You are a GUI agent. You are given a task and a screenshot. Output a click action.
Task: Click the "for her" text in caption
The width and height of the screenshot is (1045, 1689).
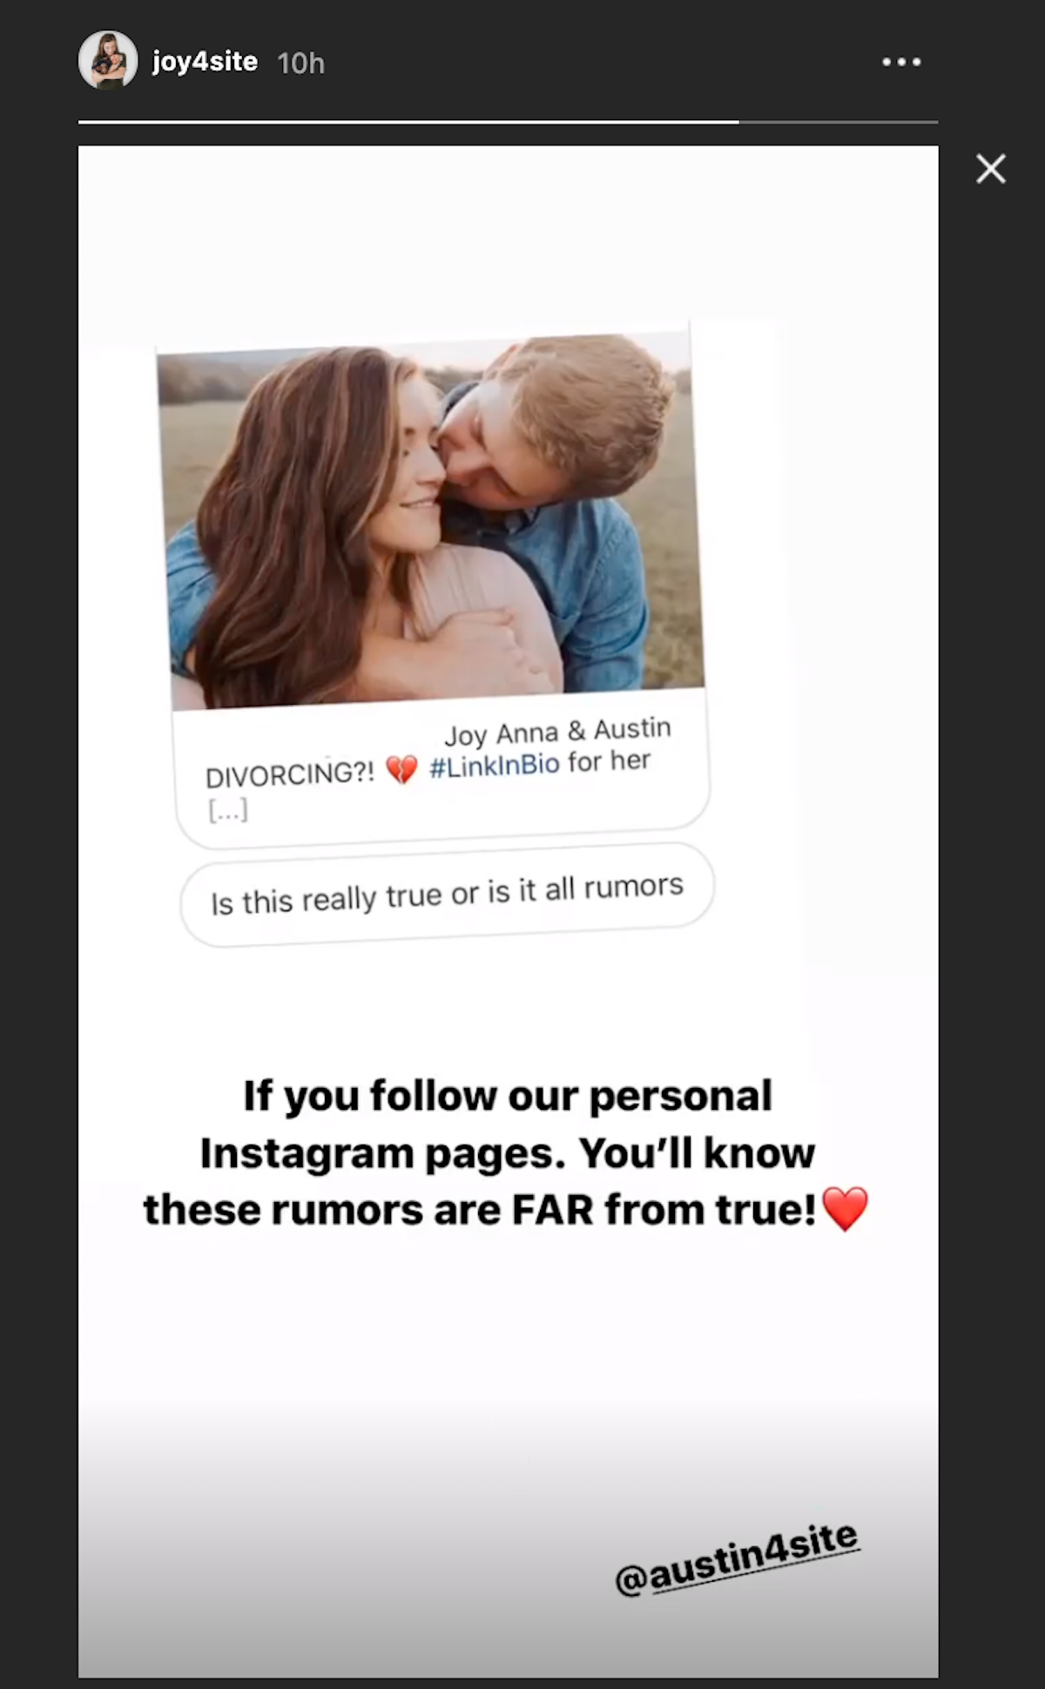click(610, 761)
